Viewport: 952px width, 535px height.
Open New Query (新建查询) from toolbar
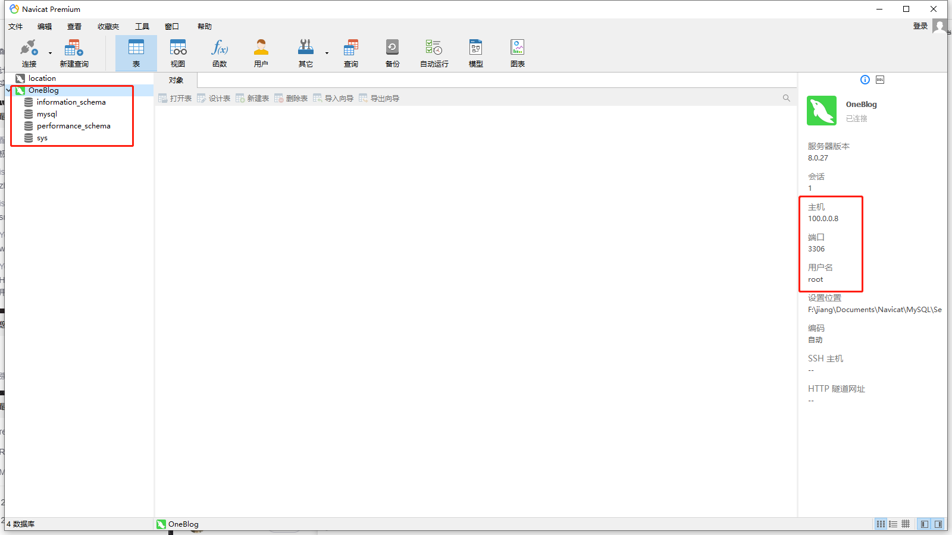[74, 52]
